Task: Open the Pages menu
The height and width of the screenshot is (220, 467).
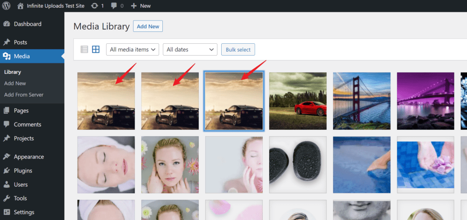Action: click(x=21, y=111)
